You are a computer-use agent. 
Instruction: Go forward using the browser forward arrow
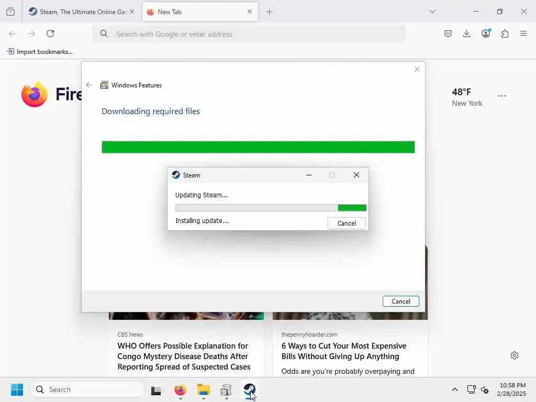[31, 33]
